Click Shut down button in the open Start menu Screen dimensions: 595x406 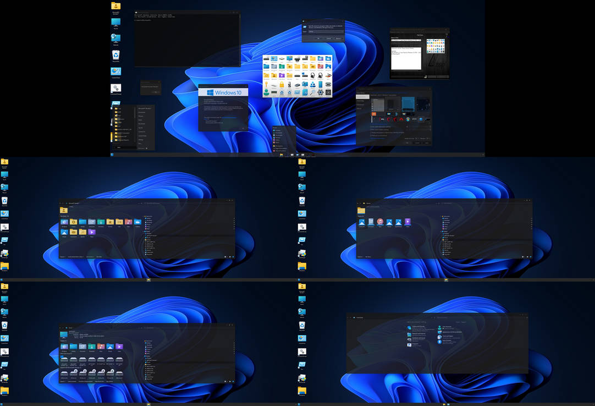[141, 149]
